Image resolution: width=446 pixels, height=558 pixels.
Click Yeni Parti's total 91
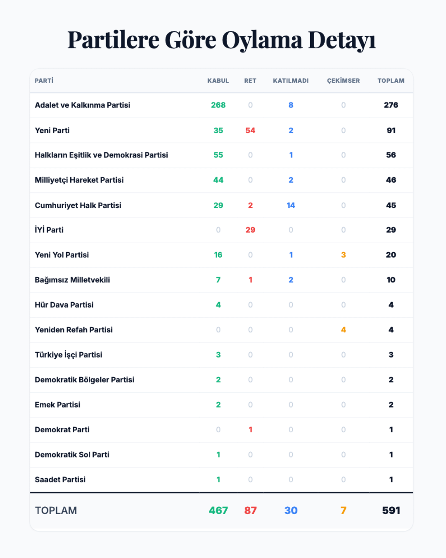391,130
